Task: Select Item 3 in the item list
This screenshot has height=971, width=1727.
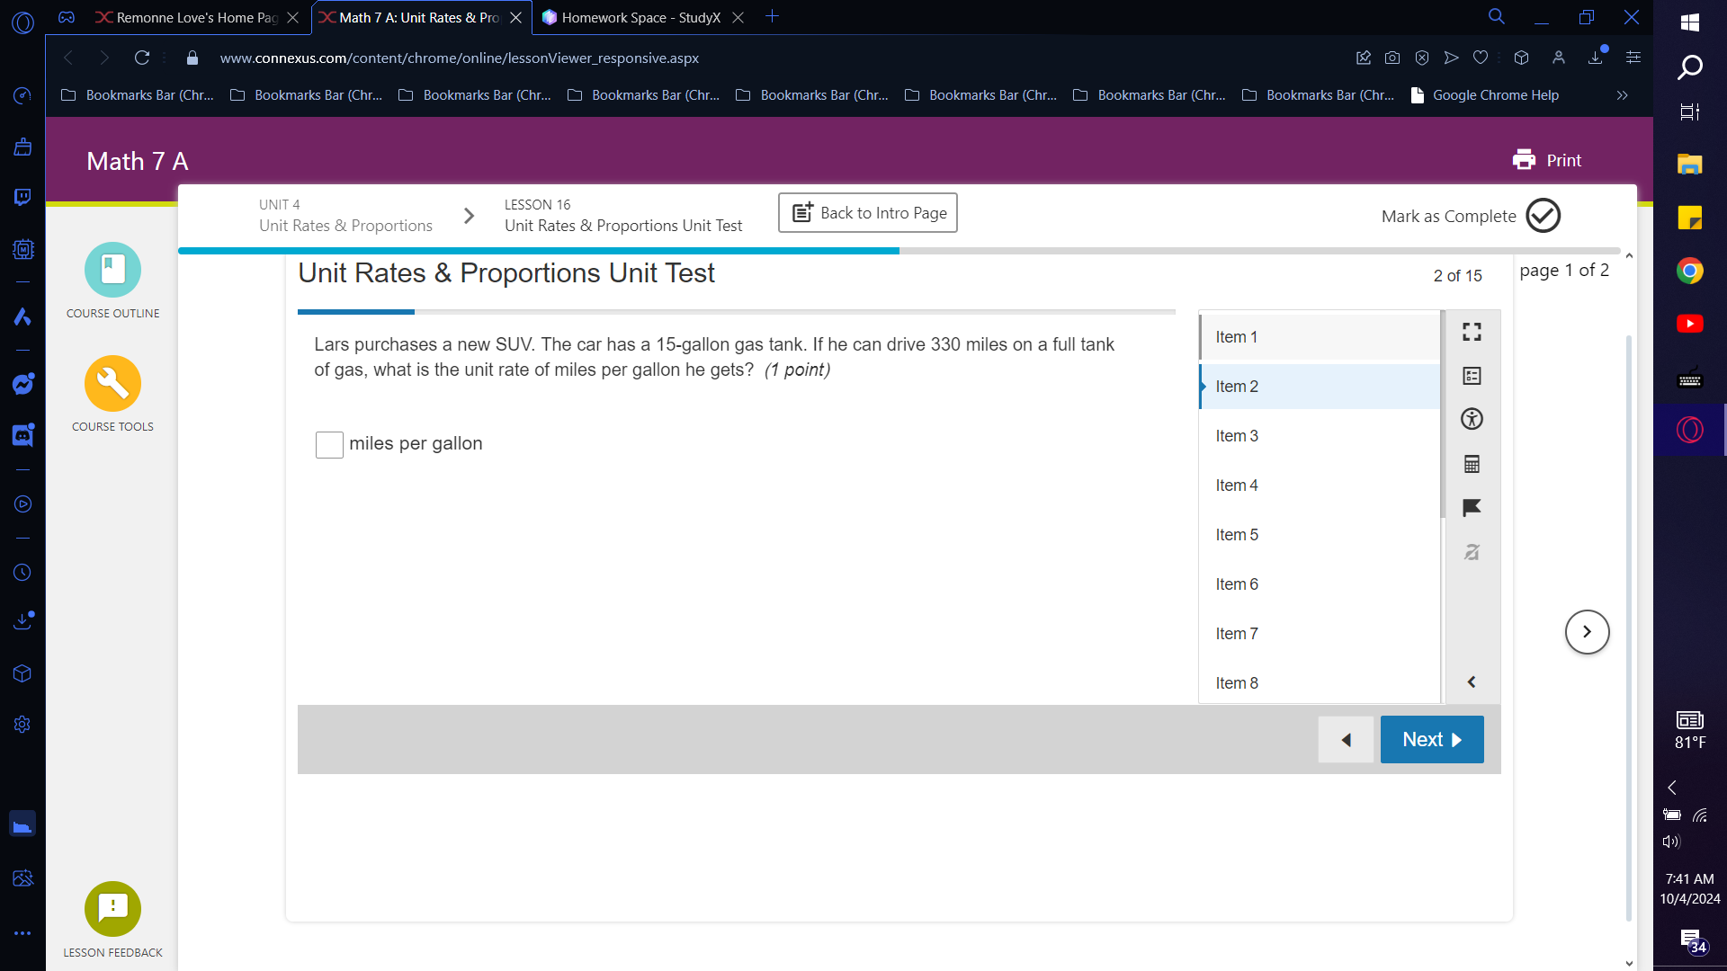Action: point(1319,436)
